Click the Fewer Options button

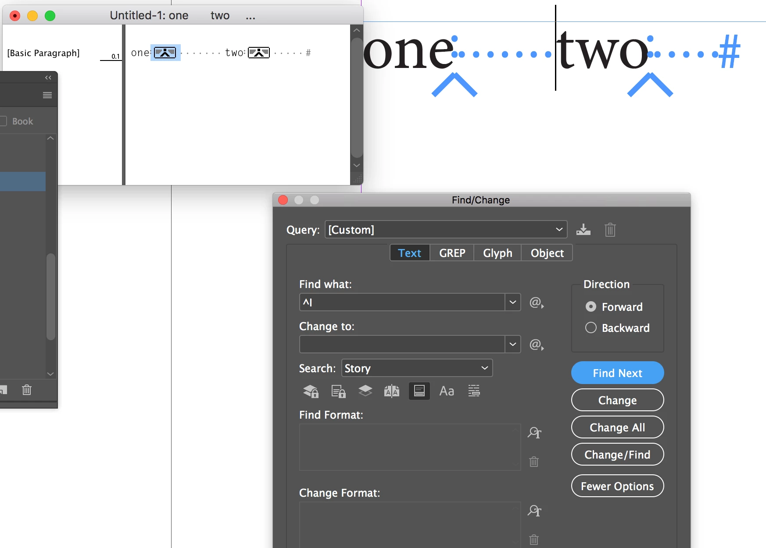(617, 486)
